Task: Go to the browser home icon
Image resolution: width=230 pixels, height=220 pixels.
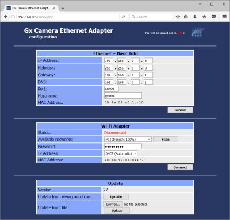Action: point(204,17)
